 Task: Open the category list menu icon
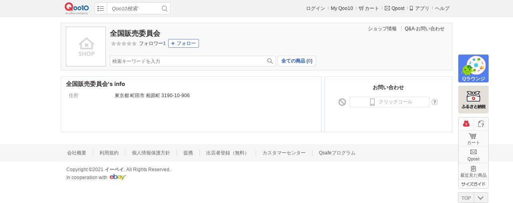pos(101,8)
